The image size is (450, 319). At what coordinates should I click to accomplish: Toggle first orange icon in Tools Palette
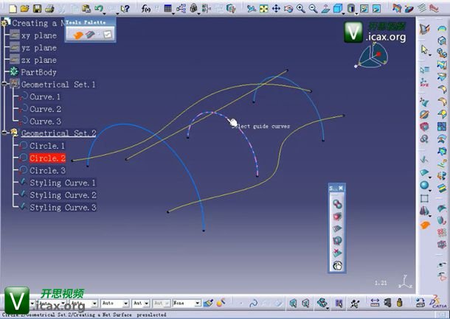(x=77, y=35)
